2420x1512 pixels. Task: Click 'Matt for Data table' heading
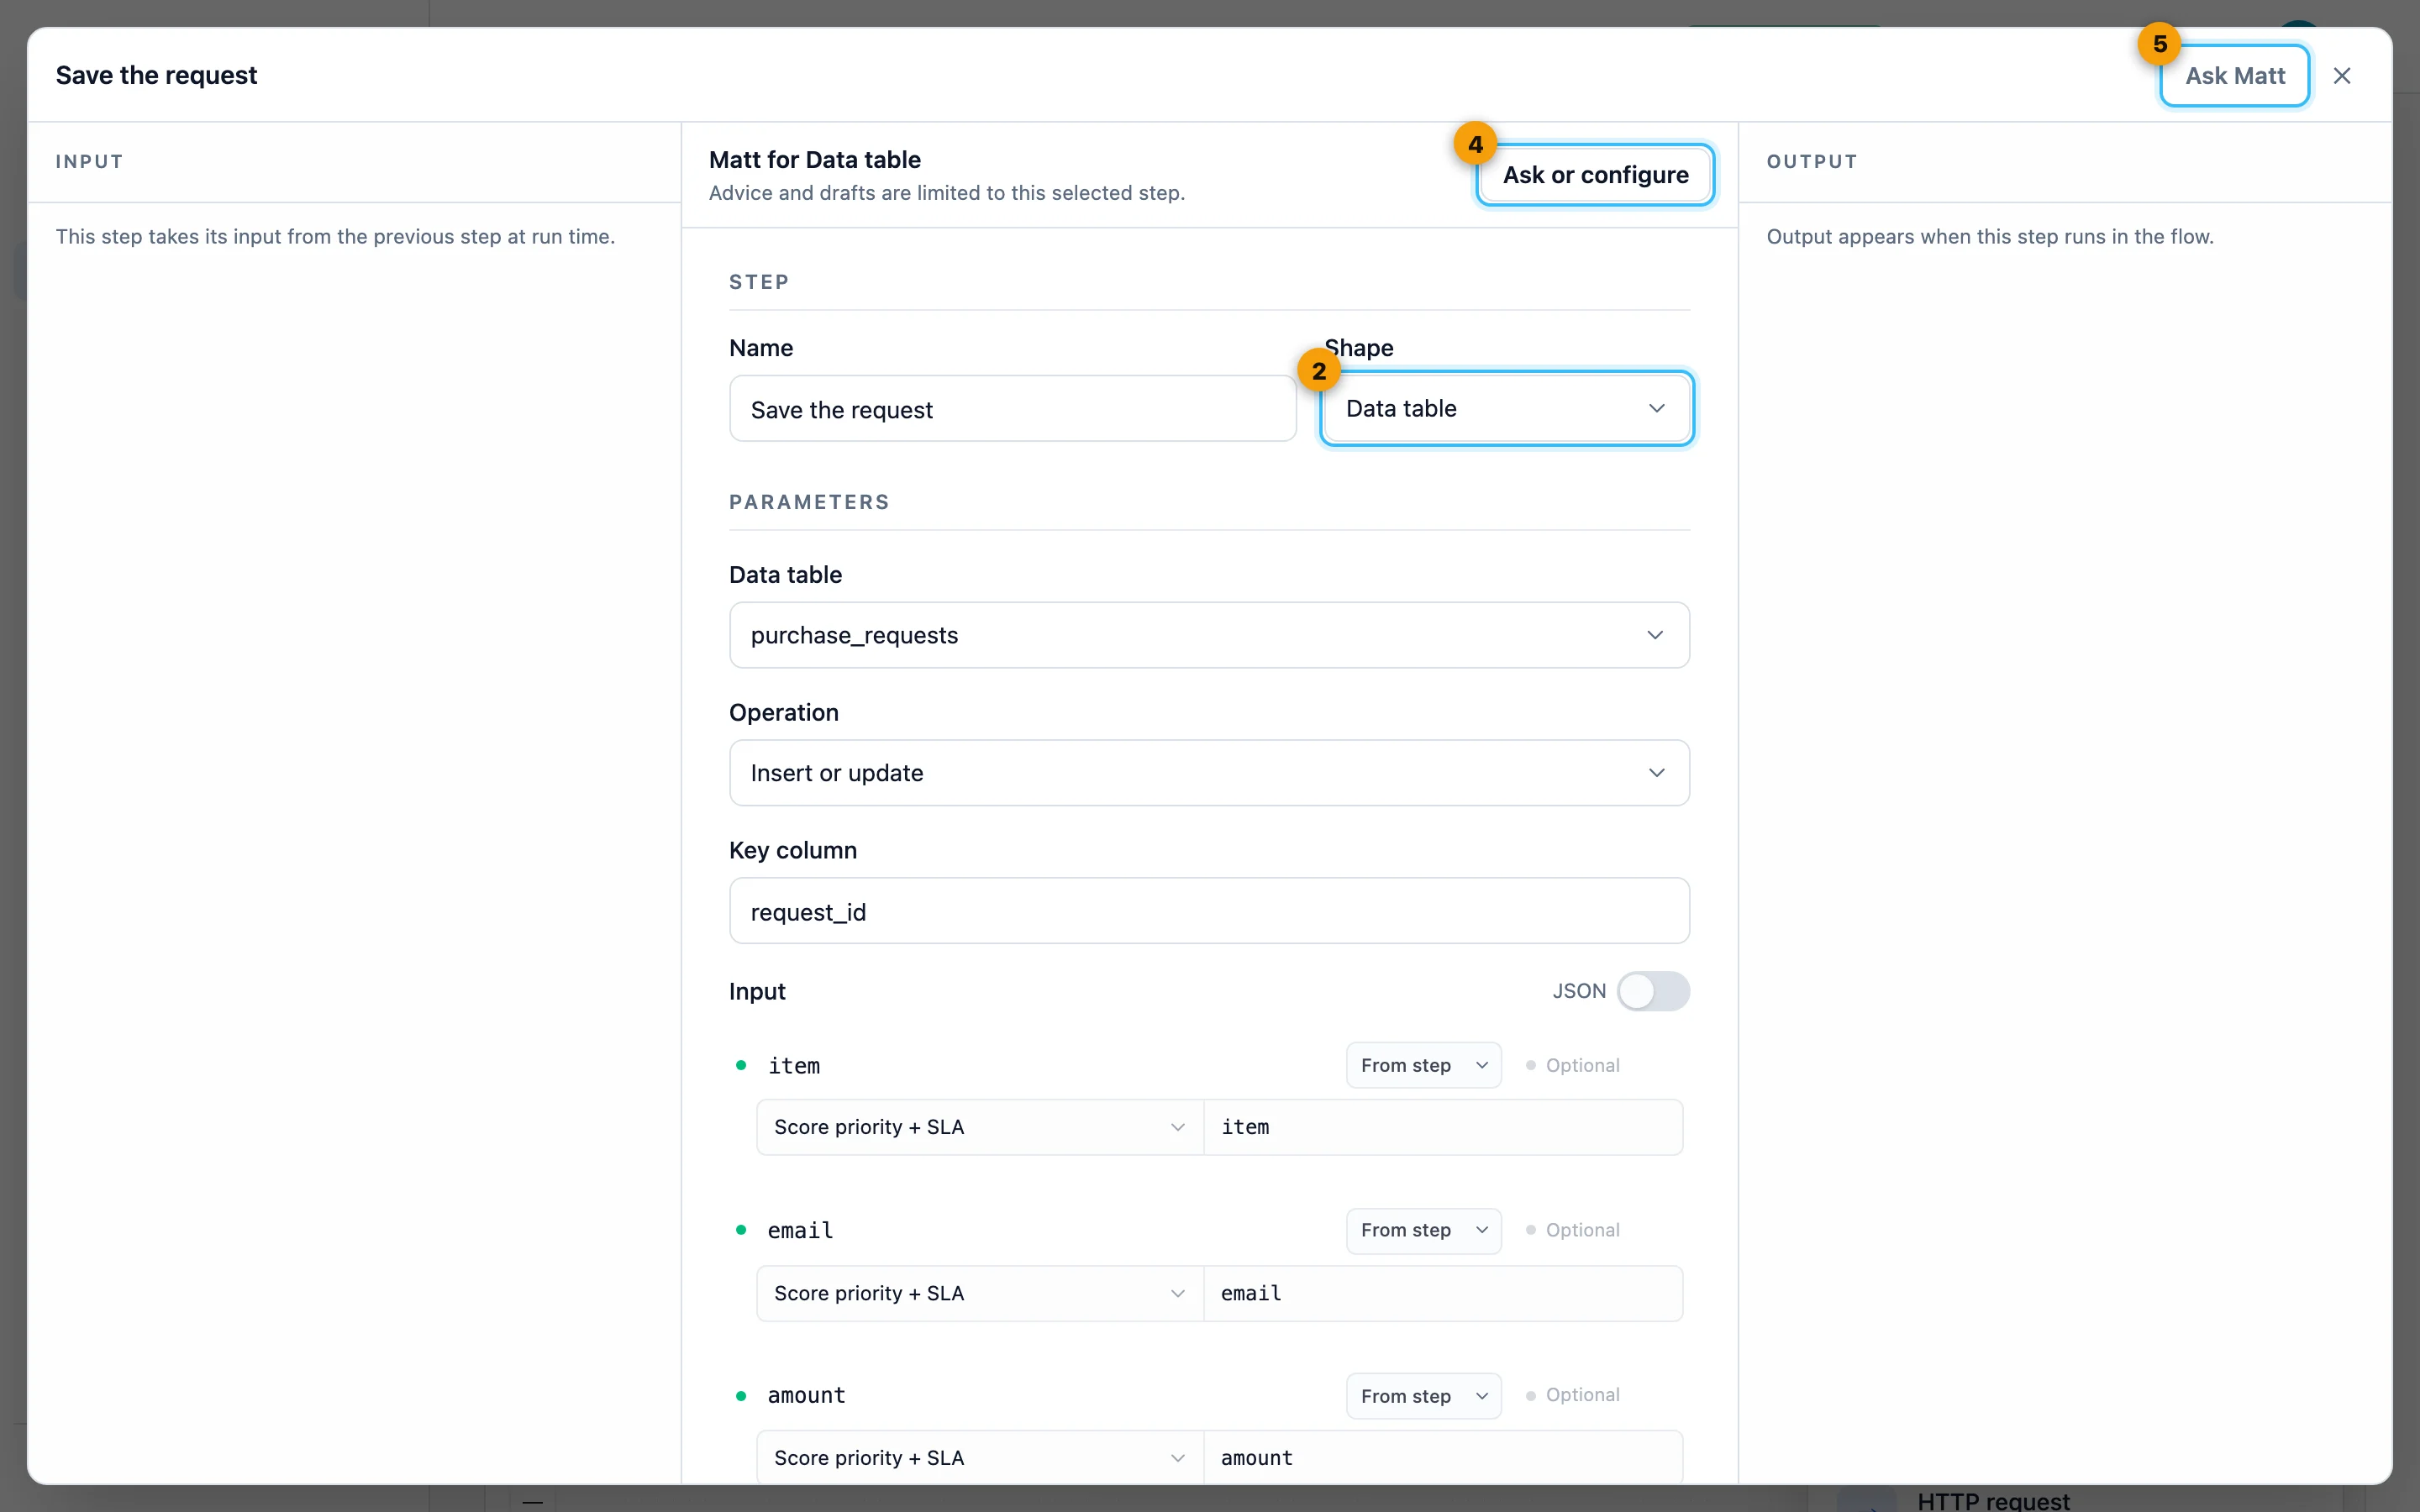(x=814, y=160)
